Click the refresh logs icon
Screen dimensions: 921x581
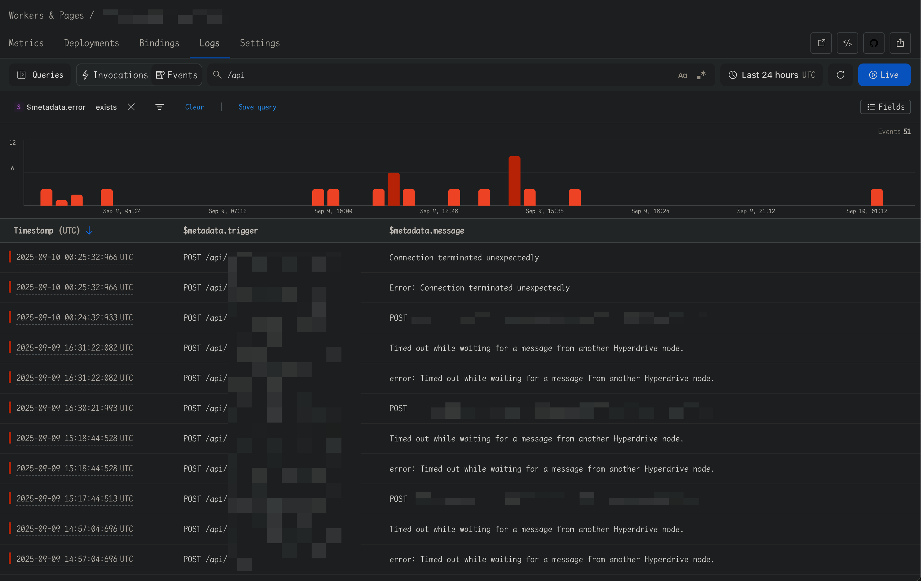point(840,75)
